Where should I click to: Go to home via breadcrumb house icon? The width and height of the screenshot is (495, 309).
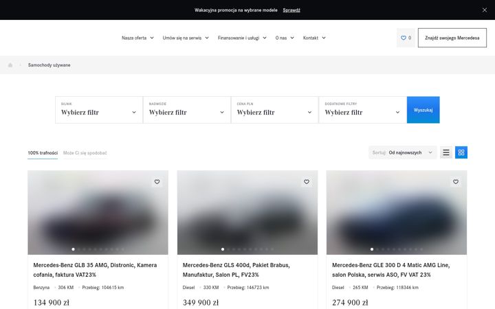(10, 65)
